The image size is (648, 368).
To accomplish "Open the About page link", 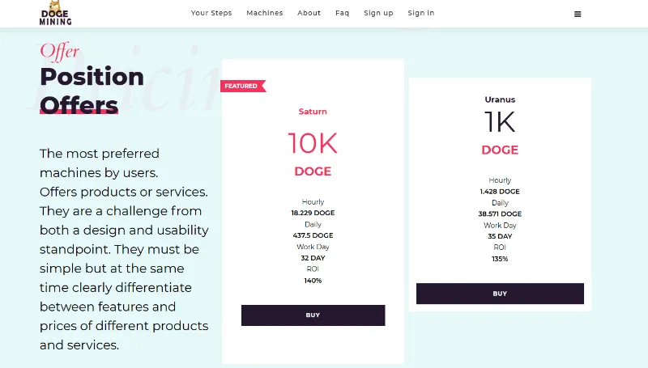I will pos(309,13).
